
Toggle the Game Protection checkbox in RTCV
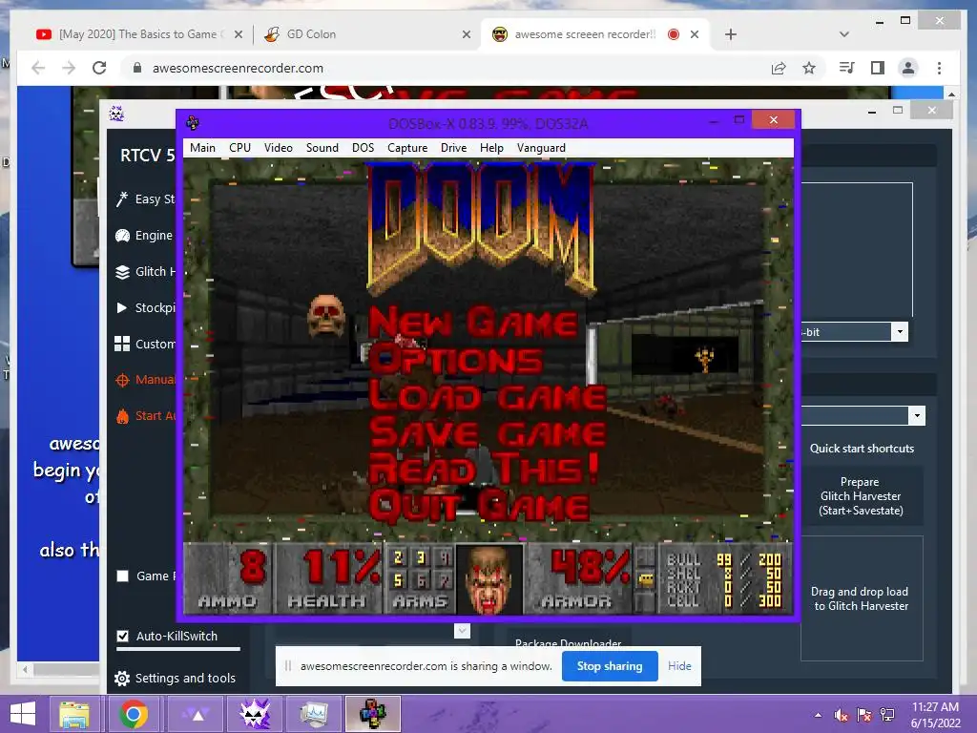(x=123, y=576)
